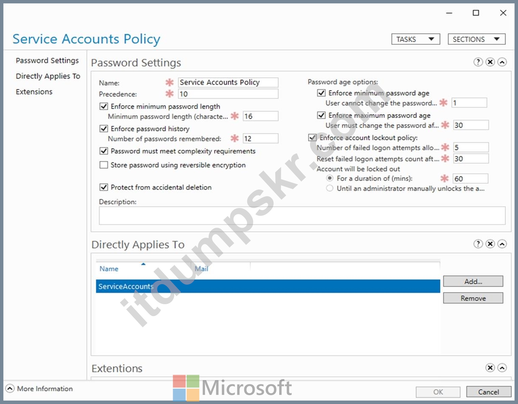Image resolution: width=518 pixels, height=404 pixels.
Task: Expand More Information panel
Action: 10,389
